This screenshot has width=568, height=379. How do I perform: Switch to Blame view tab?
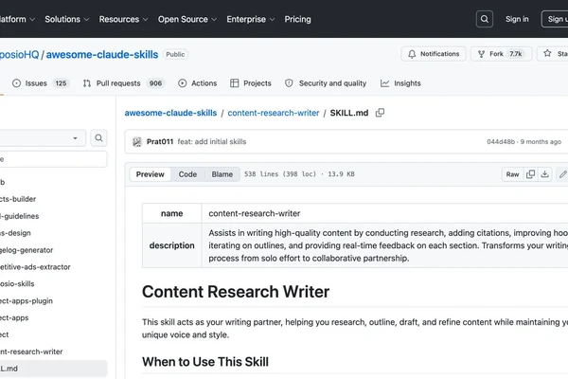click(222, 174)
